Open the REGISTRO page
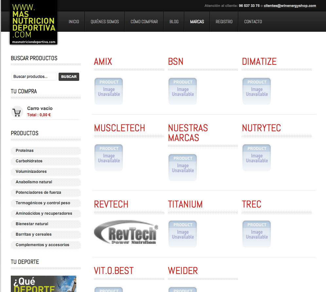 [224, 22]
